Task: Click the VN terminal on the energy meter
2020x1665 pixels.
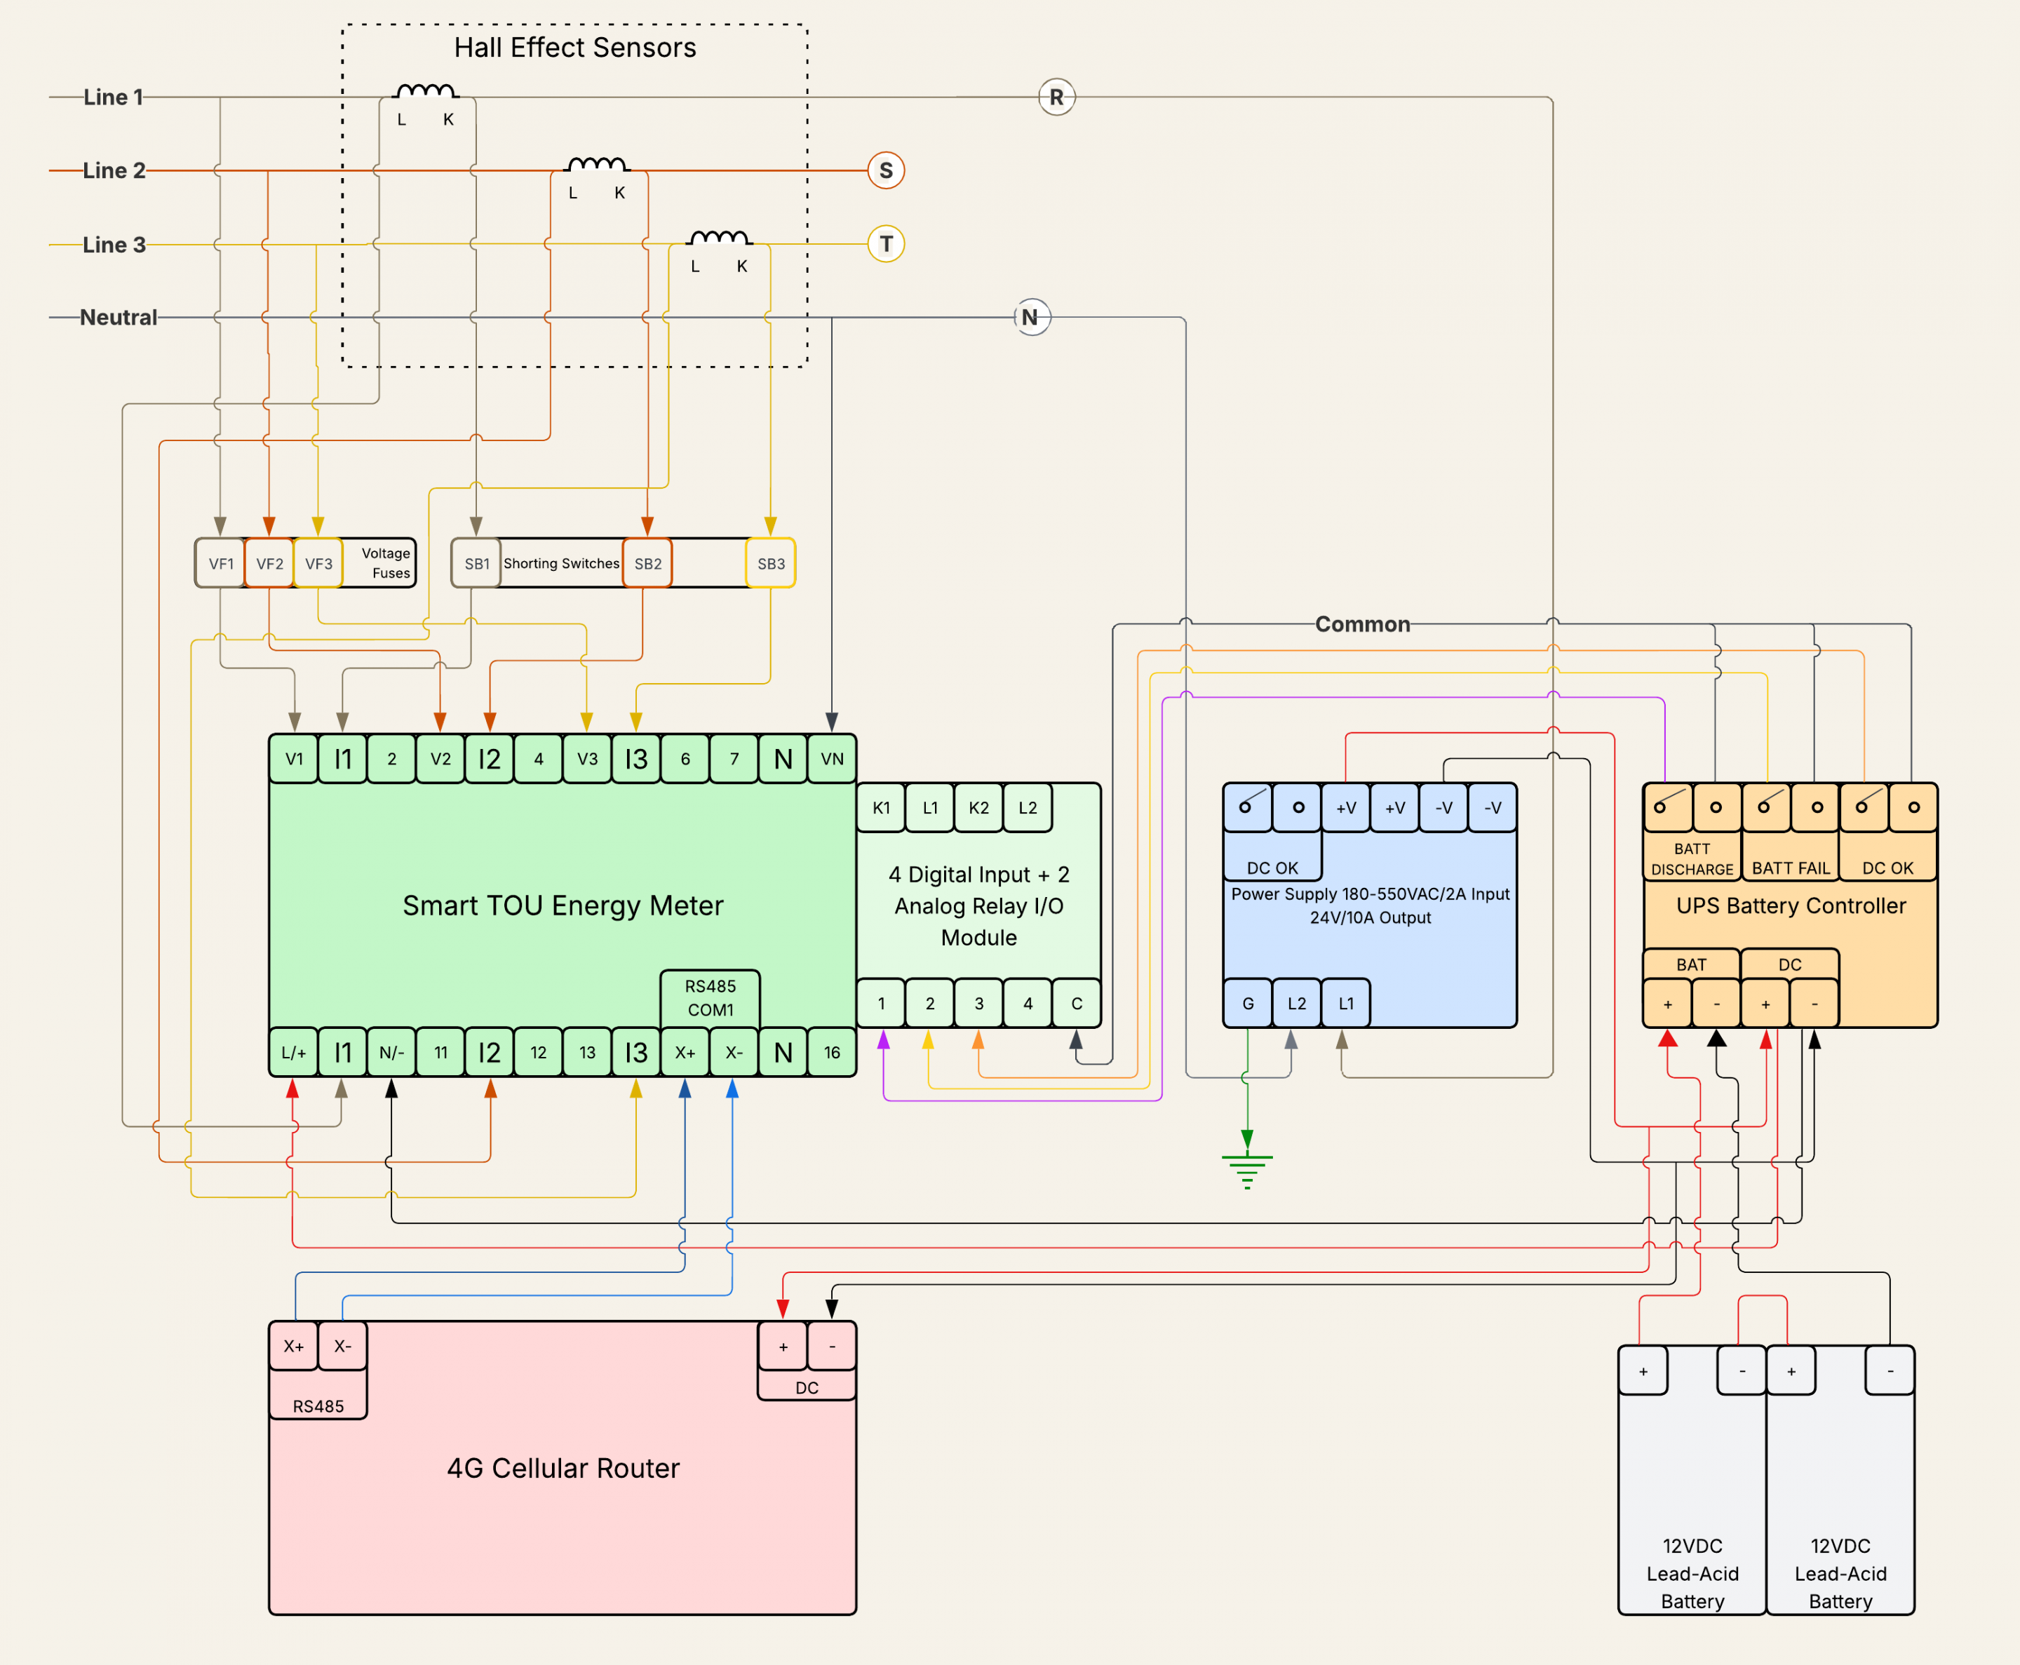Action: pos(832,759)
